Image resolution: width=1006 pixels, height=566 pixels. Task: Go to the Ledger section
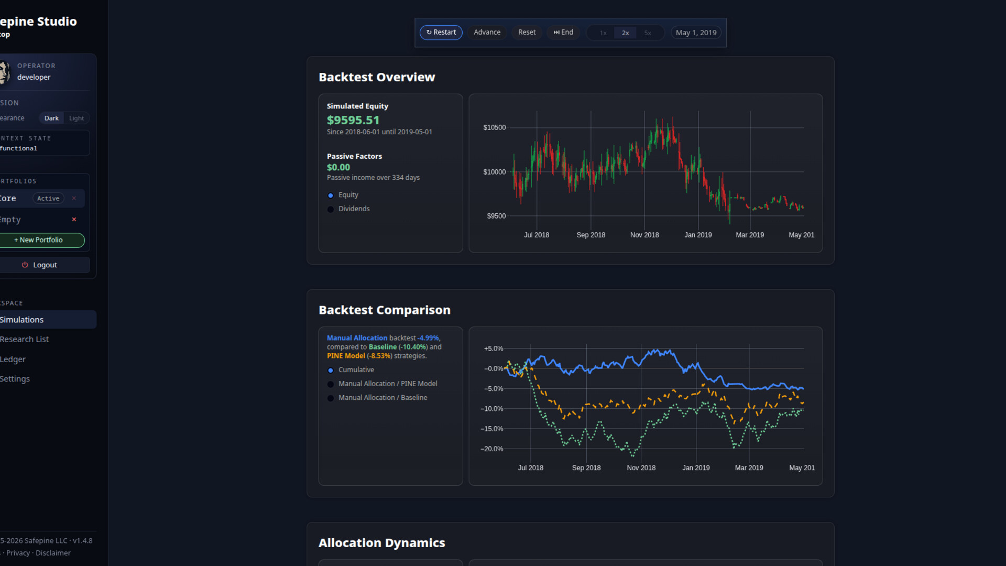pos(13,360)
